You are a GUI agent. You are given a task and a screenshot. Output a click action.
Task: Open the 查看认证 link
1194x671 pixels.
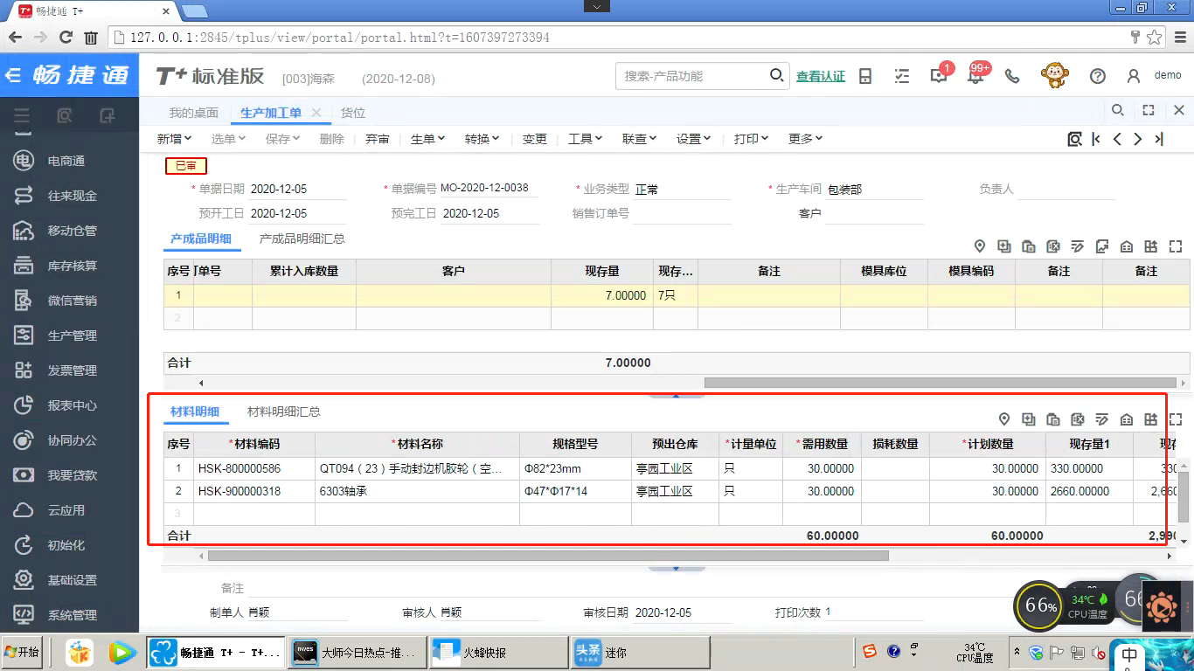tap(821, 77)
